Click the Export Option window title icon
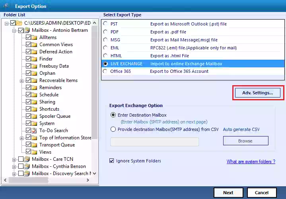The width and height of the screenshot is (286, 199). [6, 6]
